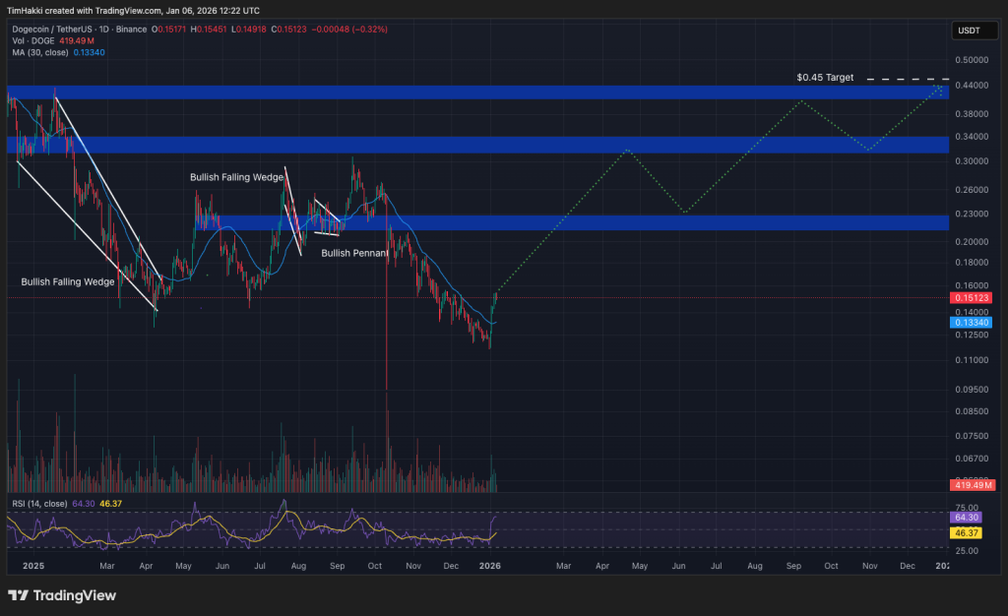The width and height of the screenshot is (1008, 616).
Task: Click the TradingView logo icon
Action: click(x=18, y=595)
